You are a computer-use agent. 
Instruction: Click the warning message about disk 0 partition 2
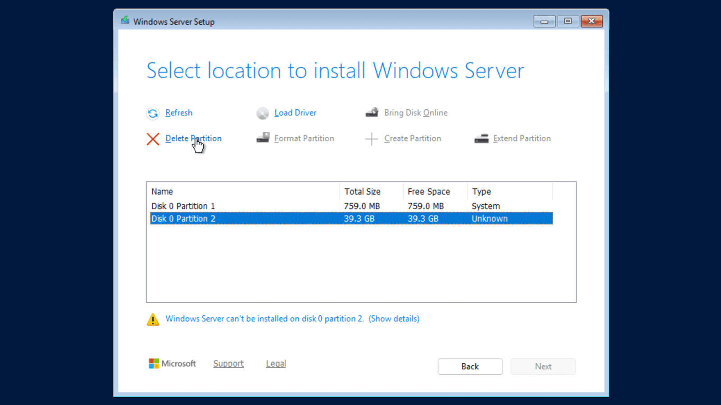pos(265,319)
